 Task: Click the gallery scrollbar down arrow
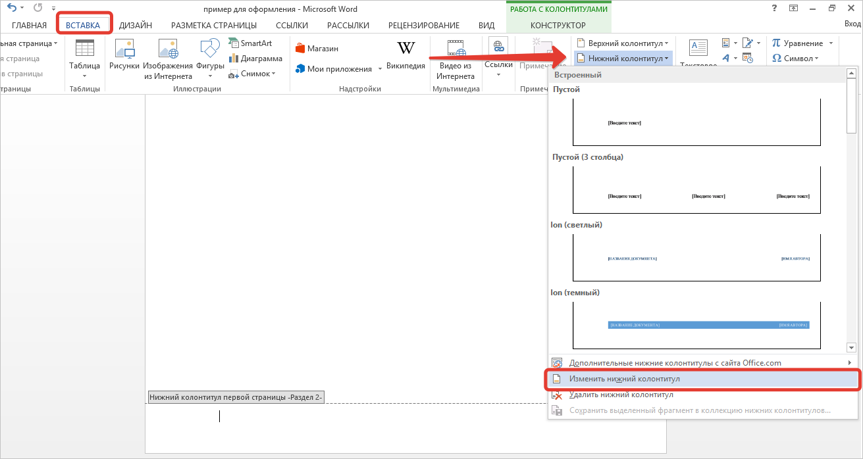[851, 347]
